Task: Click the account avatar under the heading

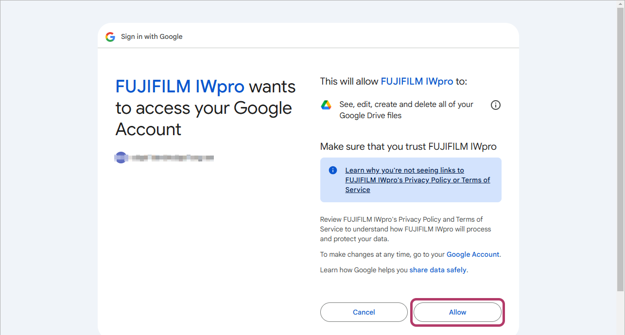Action: (x=121, y=158)
